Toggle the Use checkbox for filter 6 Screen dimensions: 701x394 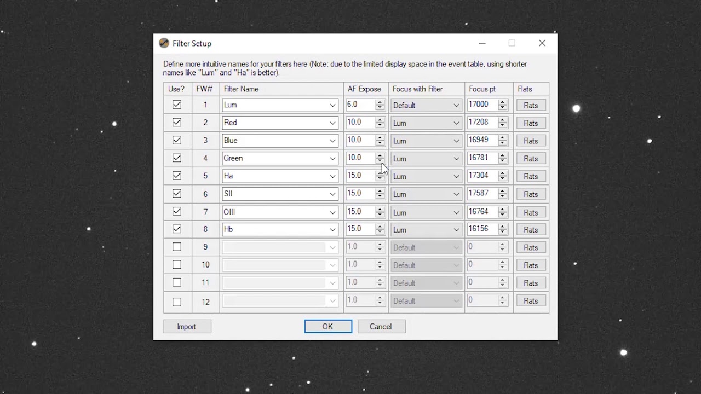177,193
